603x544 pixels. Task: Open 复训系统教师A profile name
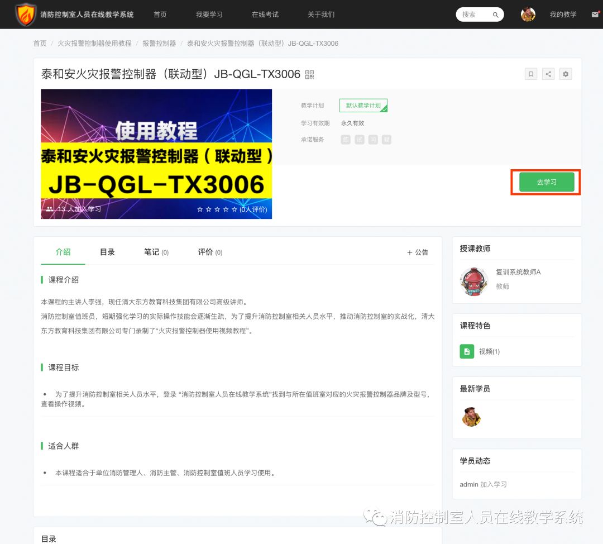(518, 272)
